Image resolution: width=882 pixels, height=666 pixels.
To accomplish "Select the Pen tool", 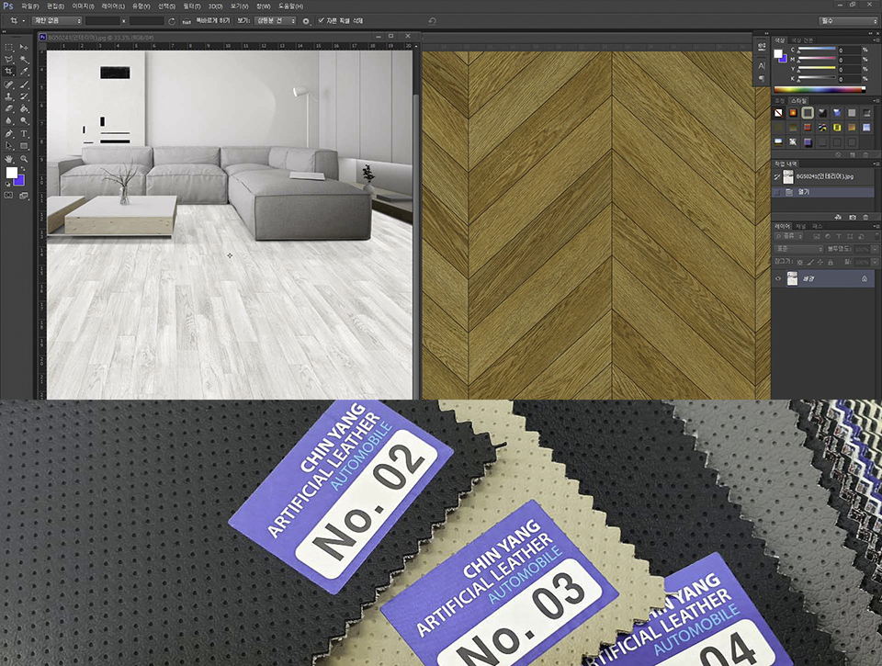I will 9,133.
